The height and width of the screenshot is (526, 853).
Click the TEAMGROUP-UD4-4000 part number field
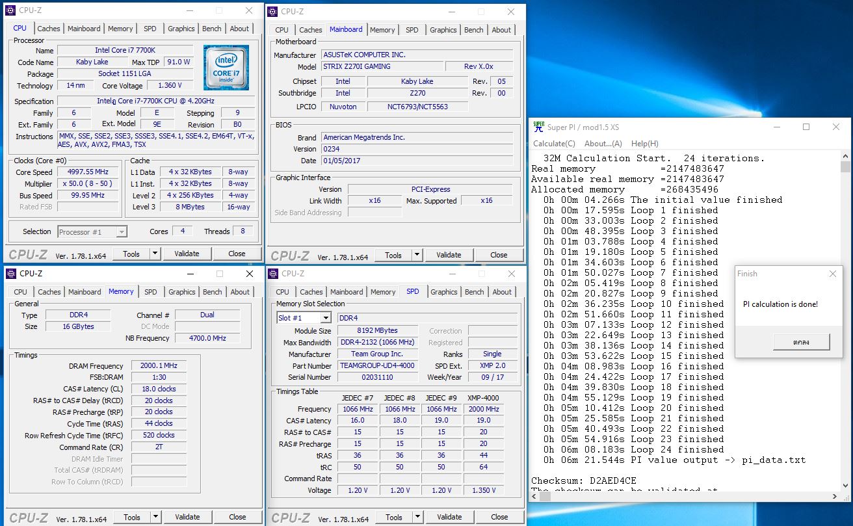tap(377, 365)
